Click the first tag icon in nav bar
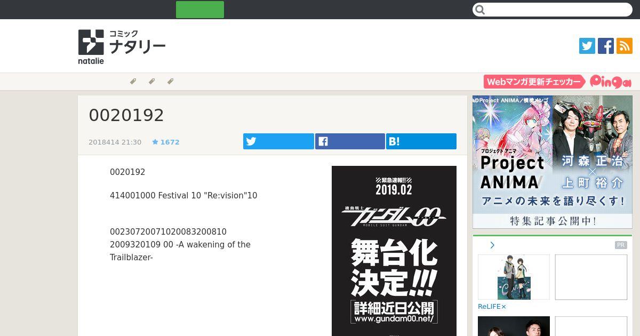 (x=133, y=81)
